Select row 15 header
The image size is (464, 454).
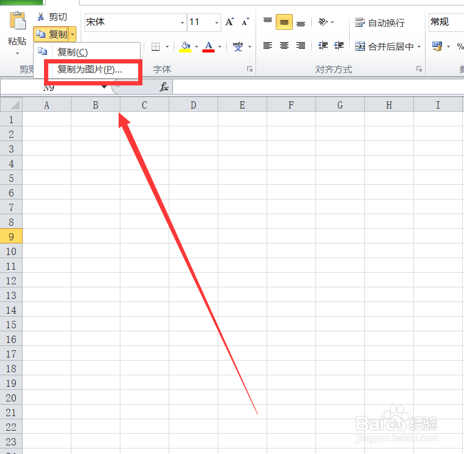11,324
